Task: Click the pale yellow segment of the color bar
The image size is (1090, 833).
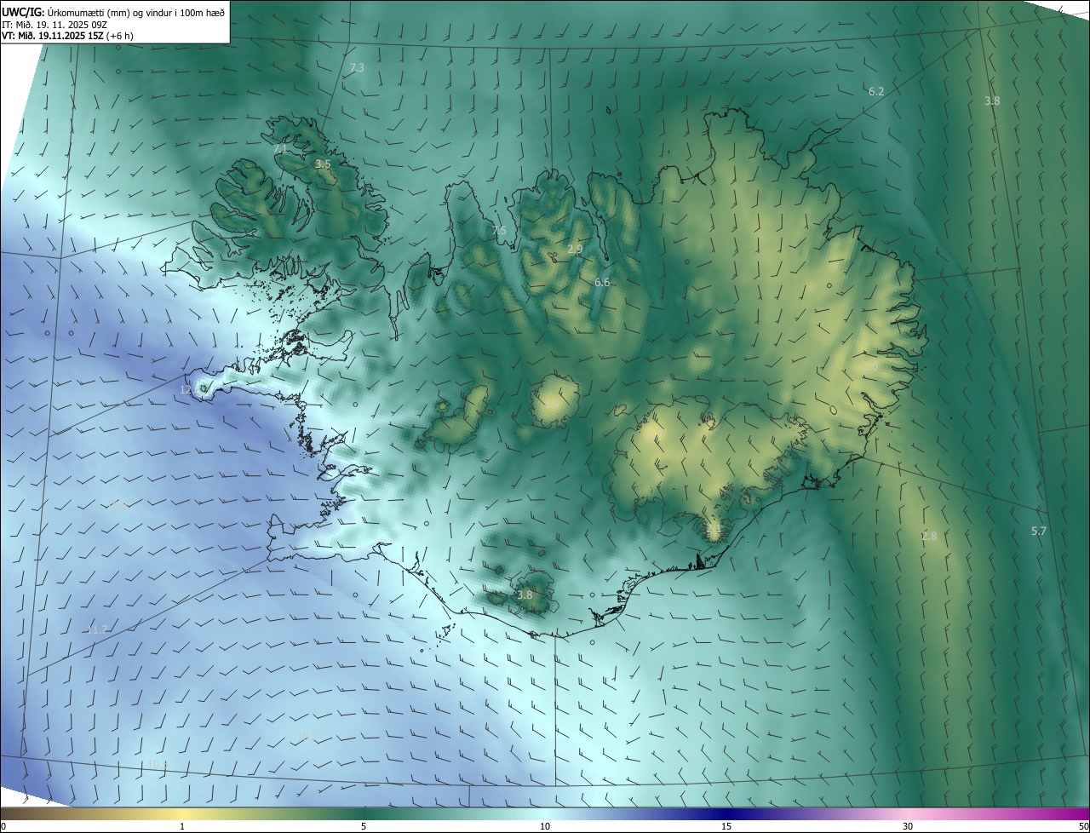Action: [182, 814]
